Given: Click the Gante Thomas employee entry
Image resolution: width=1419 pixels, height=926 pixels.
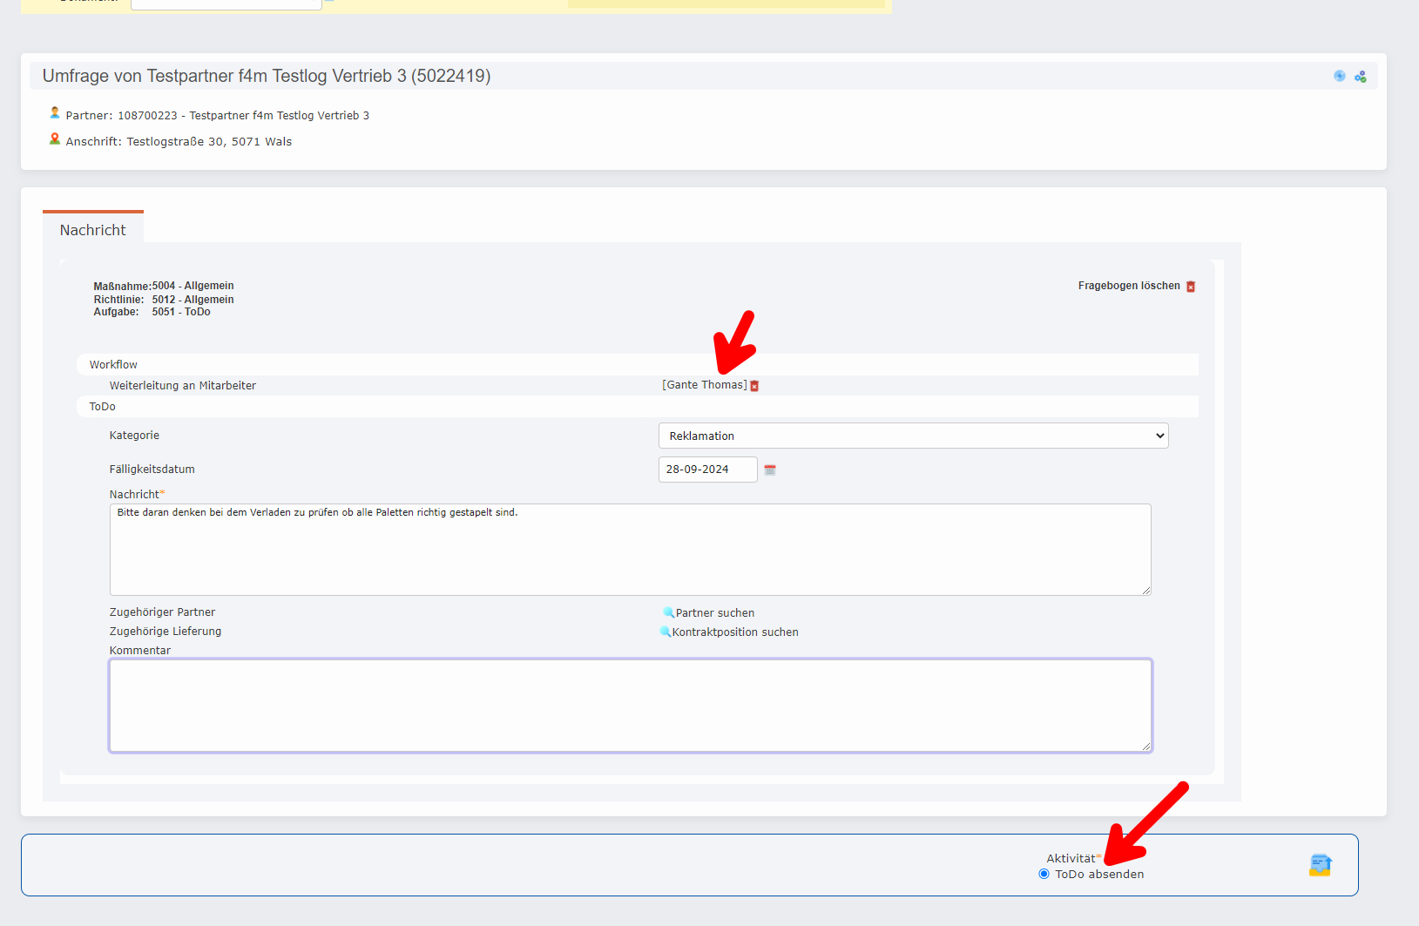Looking at the screenshot, I should coord(704,385).
